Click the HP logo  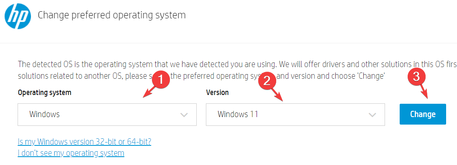click(x=18, y=16)
